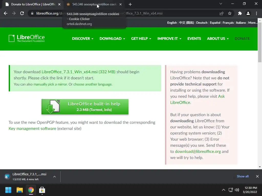The image size is (262, 196).
Task: Go to the EVENTS page
Action: point(194,39)
